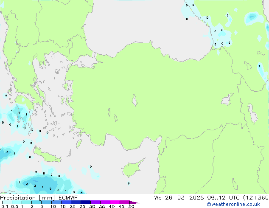Select the 10–15 mm legend color swatch
This screenshot has width=269, height=208.
[x=56, y=202]
